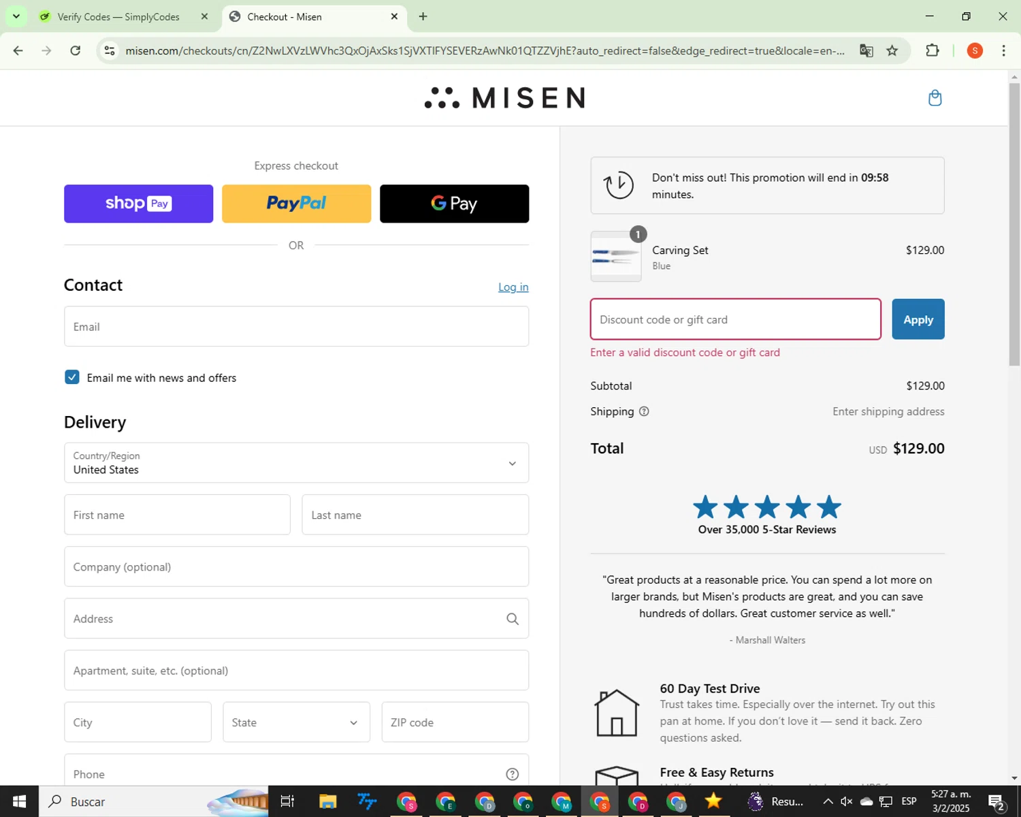Viewport: 1021px width, 817px height.
Task: Click the City field
Action: [137, 722]
